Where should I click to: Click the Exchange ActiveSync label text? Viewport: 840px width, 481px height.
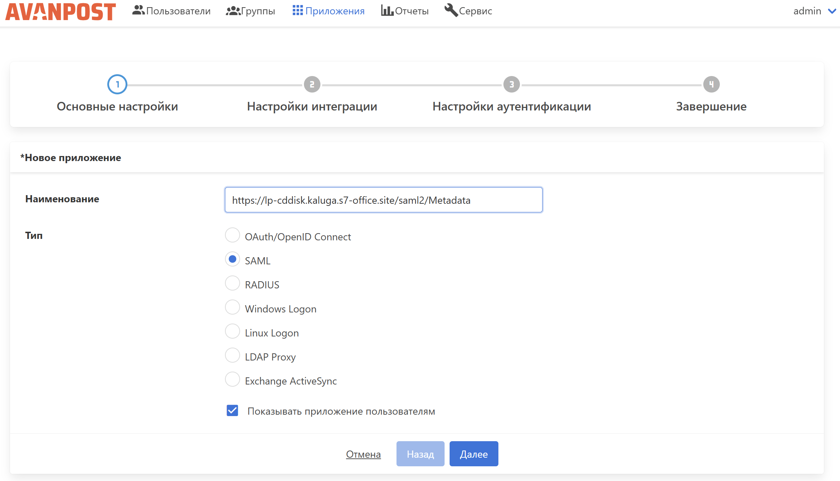(x=291, y=381)
